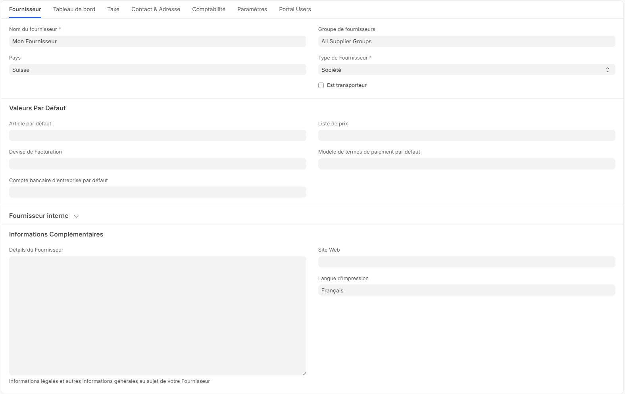Click the Fournisseur interne chevron icon
625x394 pixels.
pyautogui.click(x=76, y=216)
